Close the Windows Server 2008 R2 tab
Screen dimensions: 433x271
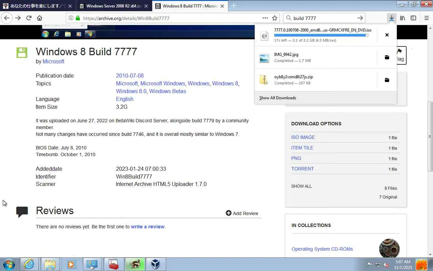[146, 6]
